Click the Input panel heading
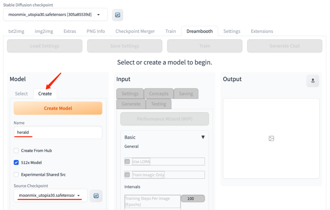 pos(123,79)
